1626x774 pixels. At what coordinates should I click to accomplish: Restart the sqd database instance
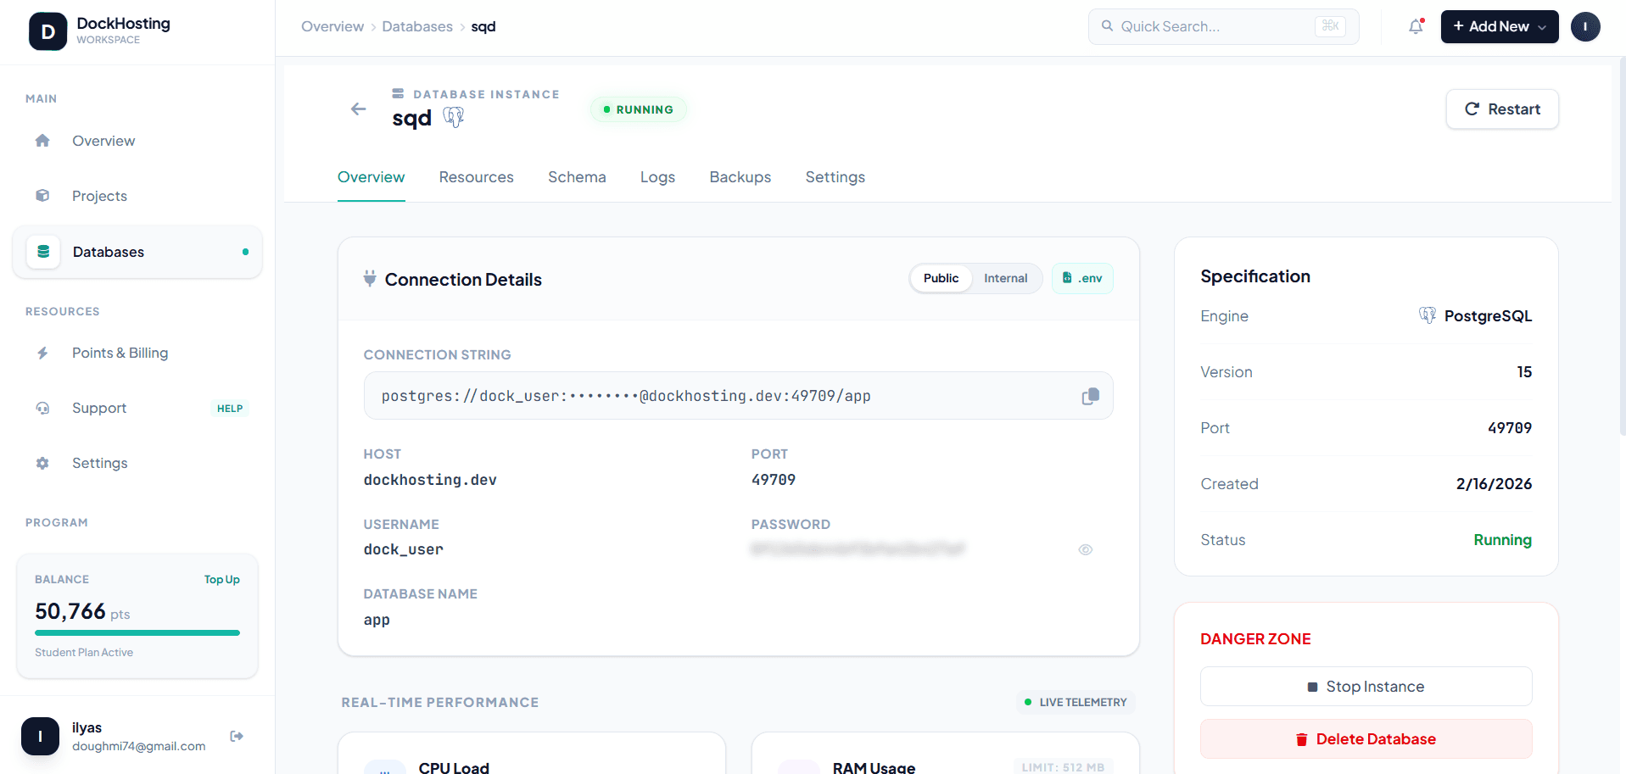click(1501, 109)
